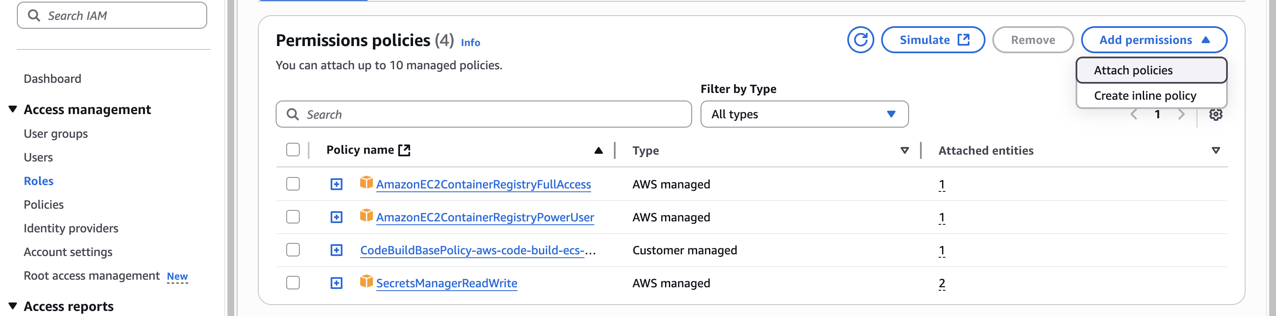Check the select-all policies checkbox
The height and width of the screenshot is (316, 1276).
tap(293, 150)
